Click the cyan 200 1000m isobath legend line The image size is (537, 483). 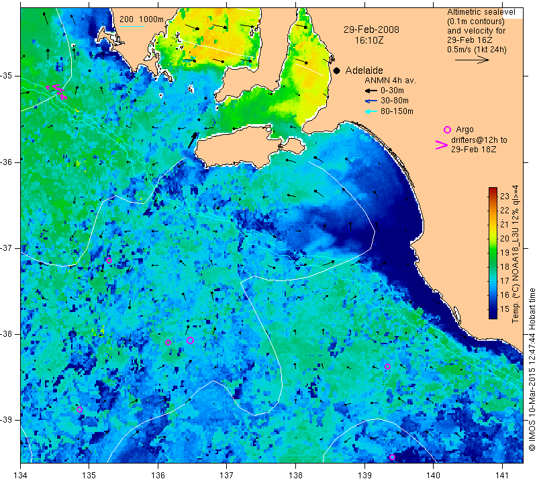point(132,26)
